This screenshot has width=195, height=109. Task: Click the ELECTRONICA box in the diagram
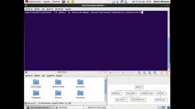[x=138, y=100]
